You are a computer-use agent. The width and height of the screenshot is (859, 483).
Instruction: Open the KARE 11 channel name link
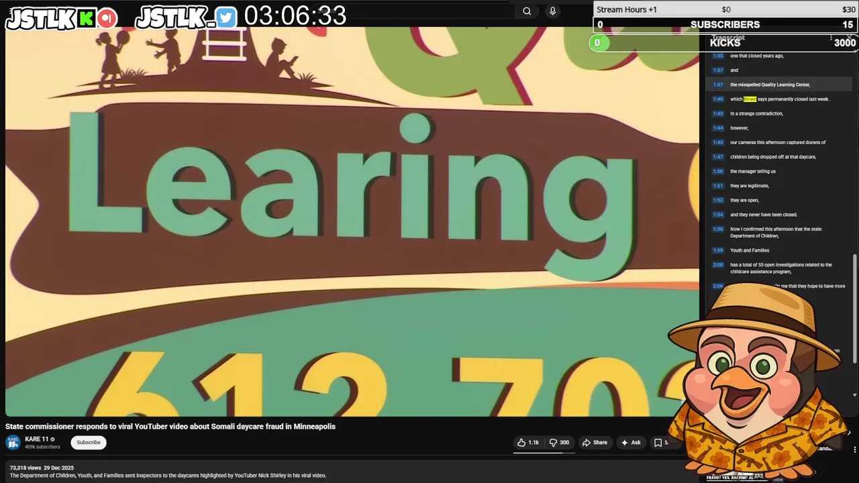(x=37, y=439)
